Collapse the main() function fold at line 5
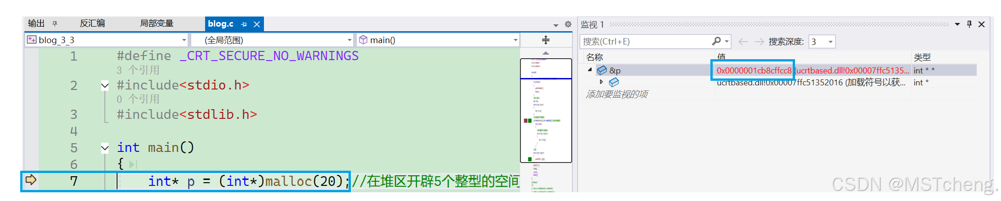 pos(105,148)
